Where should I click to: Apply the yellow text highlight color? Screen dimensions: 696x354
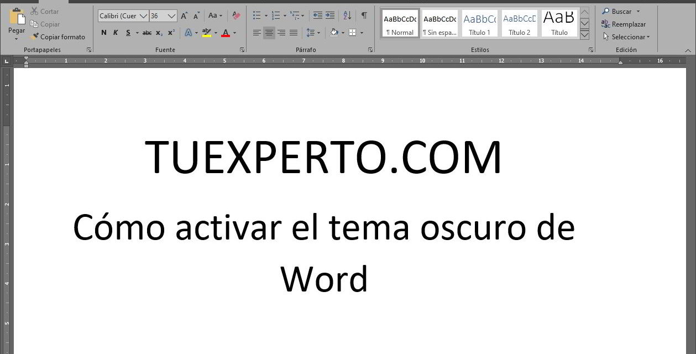pos(206,33)
